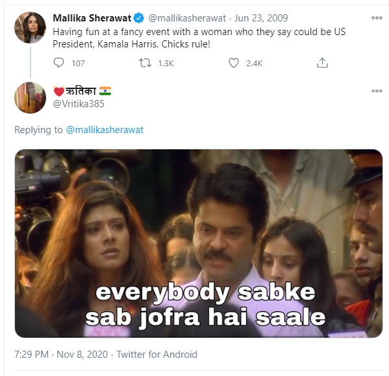Click the @mallikasherawat handle in header
Image resolution: width=389 pixels, height=376 pixels.
point(187,18)
